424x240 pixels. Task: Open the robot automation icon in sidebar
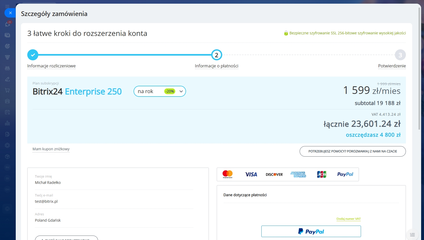[x=7, y=68]
